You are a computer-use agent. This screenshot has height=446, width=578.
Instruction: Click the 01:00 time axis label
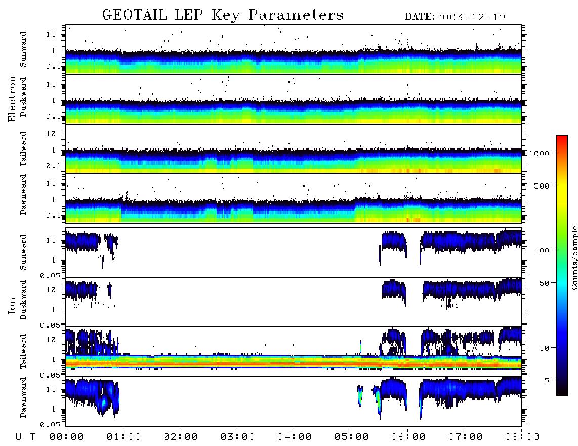coord(124,437)
